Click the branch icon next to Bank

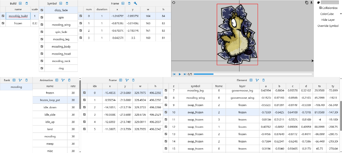20,80
